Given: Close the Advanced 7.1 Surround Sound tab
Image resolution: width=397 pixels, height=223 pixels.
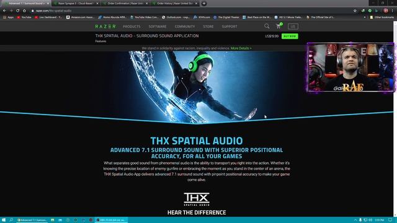Looking at the screenshot, I should tap(48, 4).
